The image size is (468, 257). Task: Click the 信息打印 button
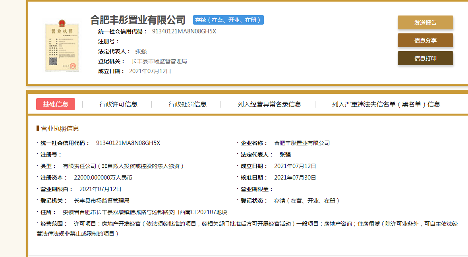[x=425, y=58]
